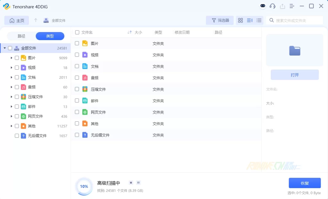Switch to the 路径 tab
Screen dimensions: 328x199
click(21, 36)
